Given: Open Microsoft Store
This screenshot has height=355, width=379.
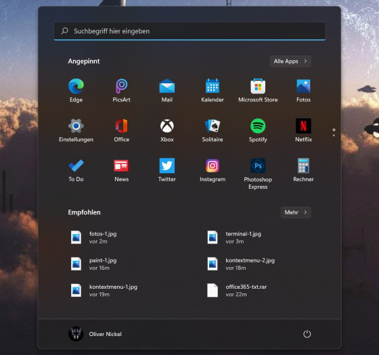Looking at the screenshot, I should [258, 91].
